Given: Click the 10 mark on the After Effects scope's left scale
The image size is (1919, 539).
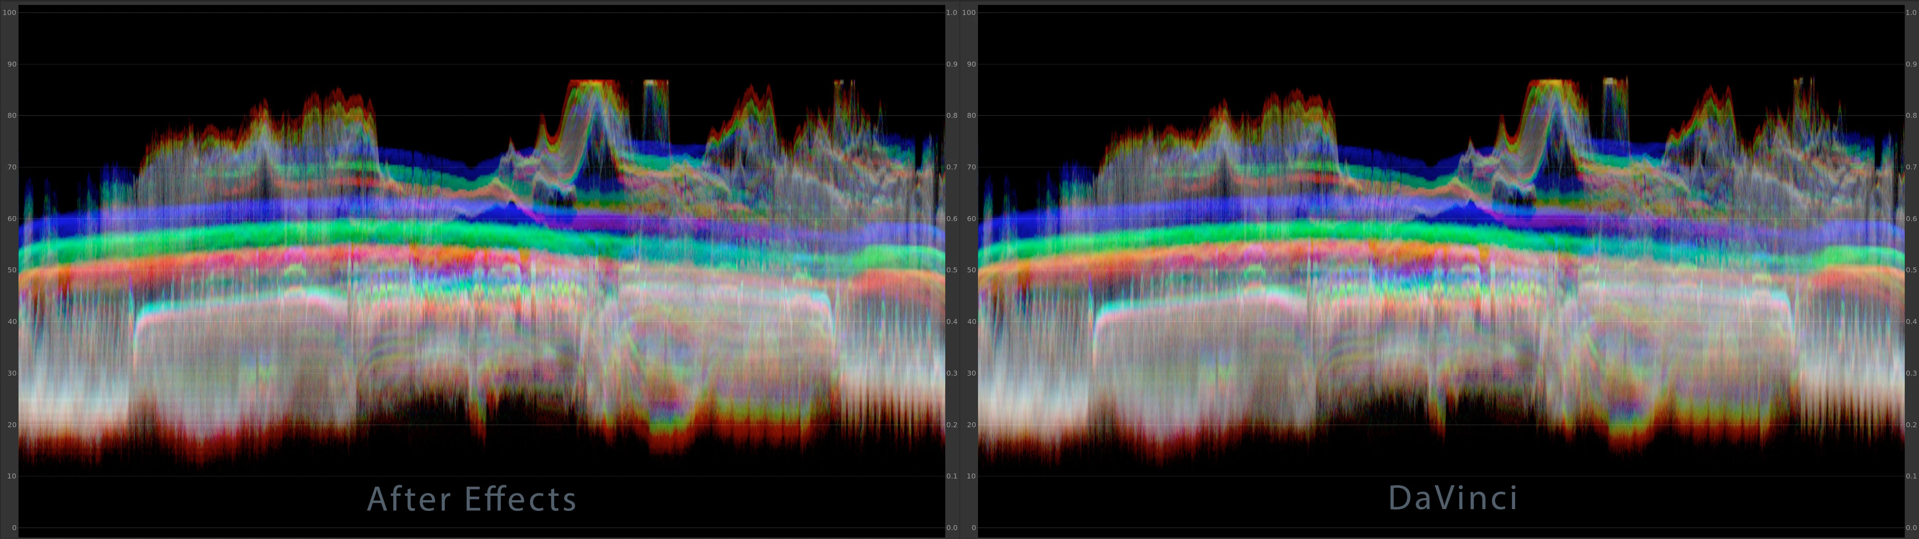Looking at the screenshot, I should pos(11,476).
